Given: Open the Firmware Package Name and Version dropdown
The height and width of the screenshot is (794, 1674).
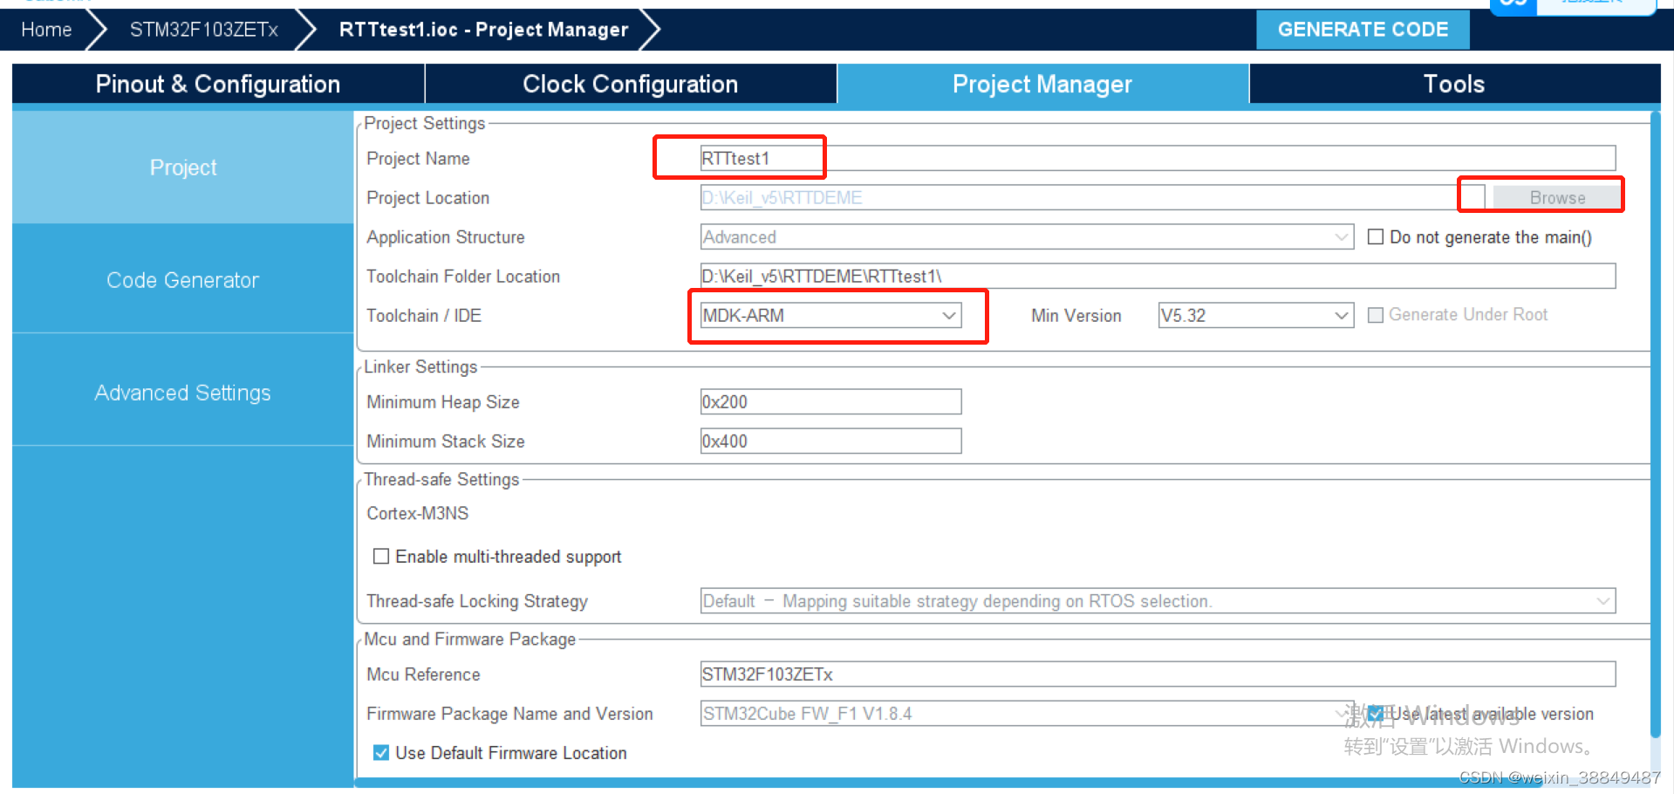Looking at the screenshot, I should pyautogui.click(x=1027, y=714).
